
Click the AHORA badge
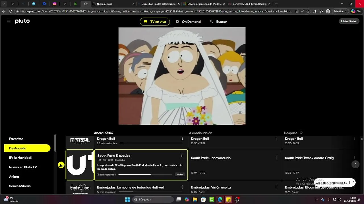(x=180, y=175)
